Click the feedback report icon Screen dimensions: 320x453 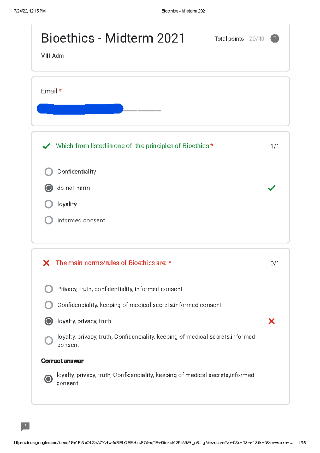(x=25, y=426)
